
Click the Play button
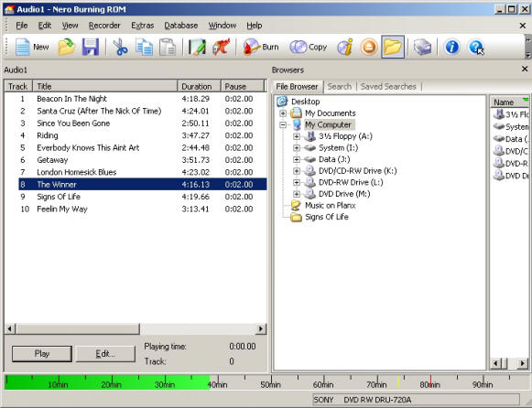point(42,354)
